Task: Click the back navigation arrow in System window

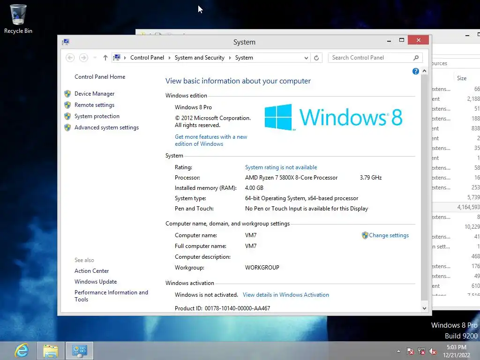Action: [70, 58]
